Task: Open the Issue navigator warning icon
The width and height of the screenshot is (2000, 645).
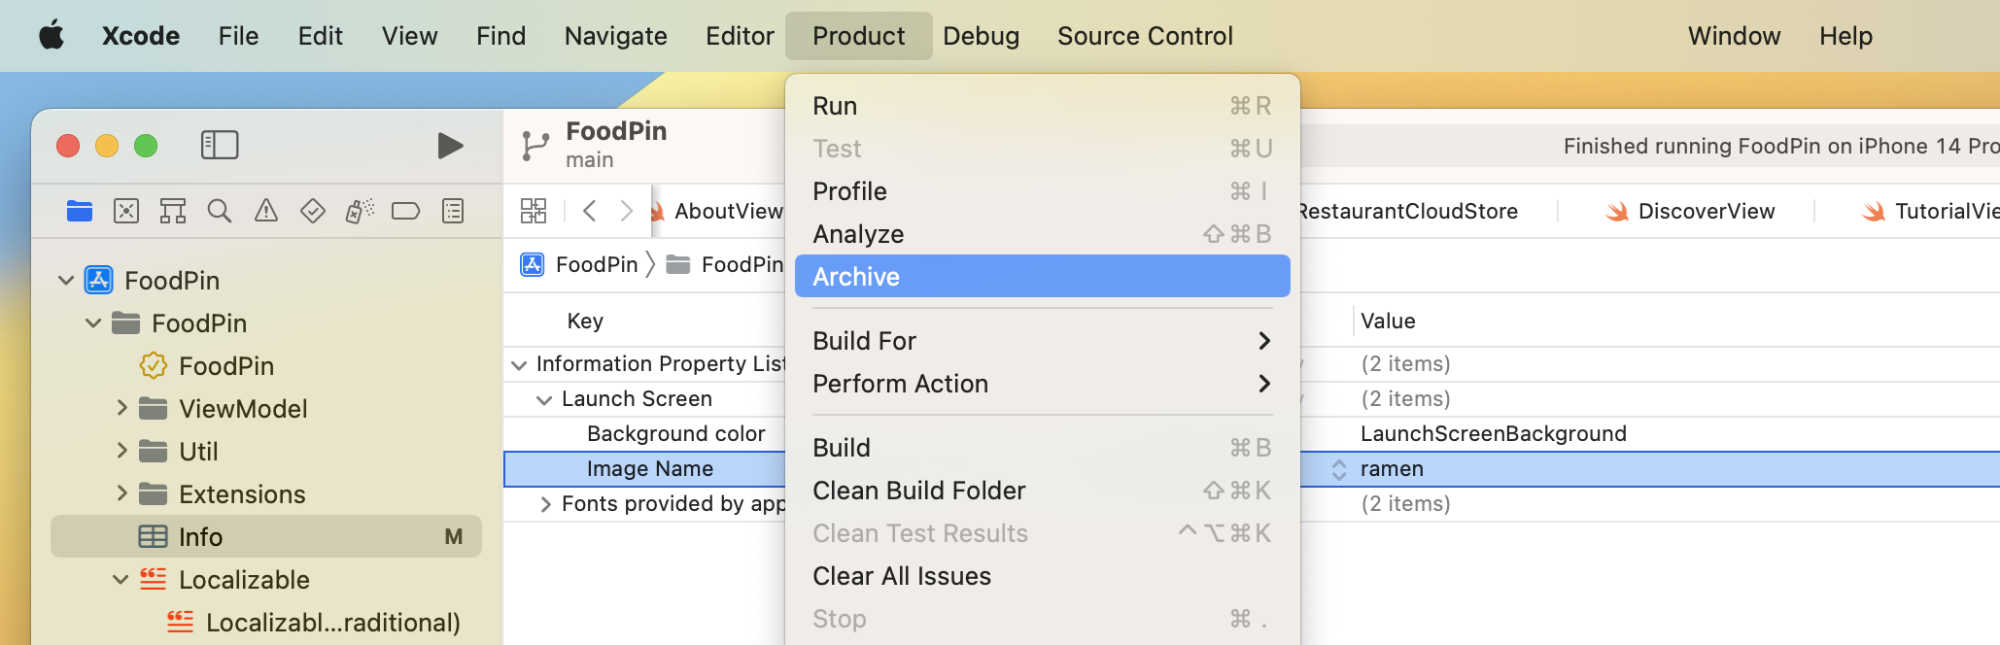Action: (x=265, y=210)
